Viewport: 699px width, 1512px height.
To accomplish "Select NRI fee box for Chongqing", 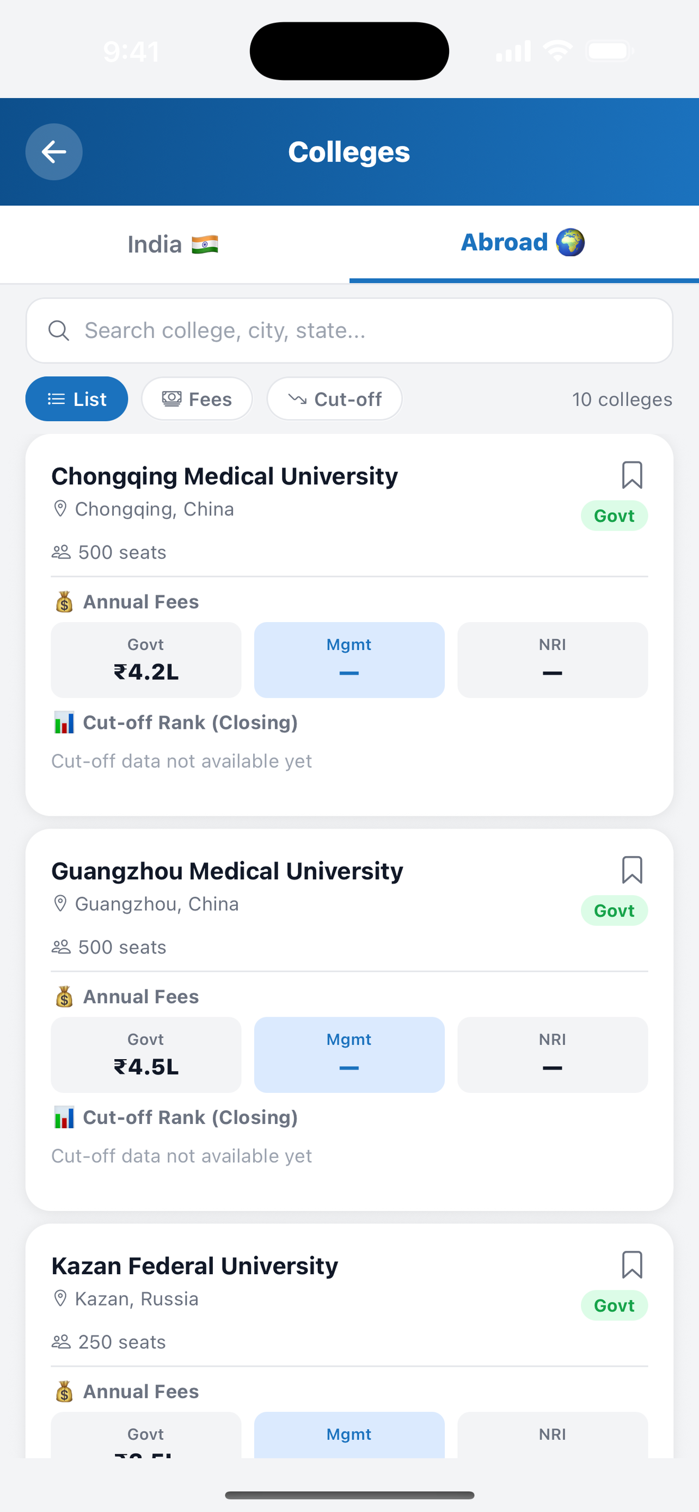I will (553, 660).
